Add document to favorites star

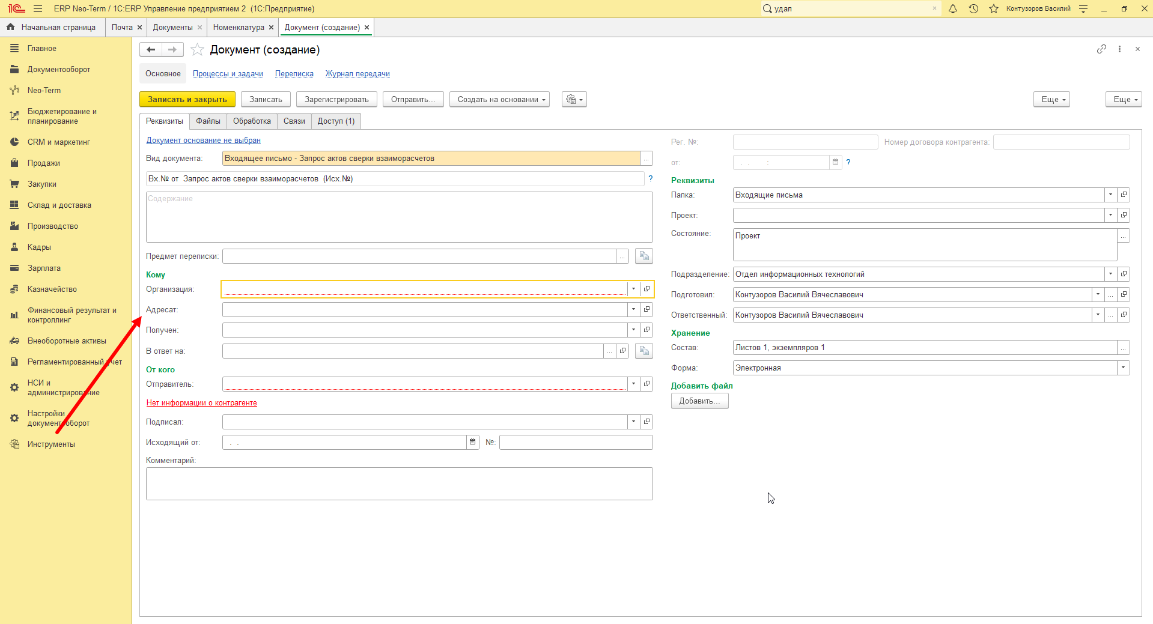pos(197,50)
